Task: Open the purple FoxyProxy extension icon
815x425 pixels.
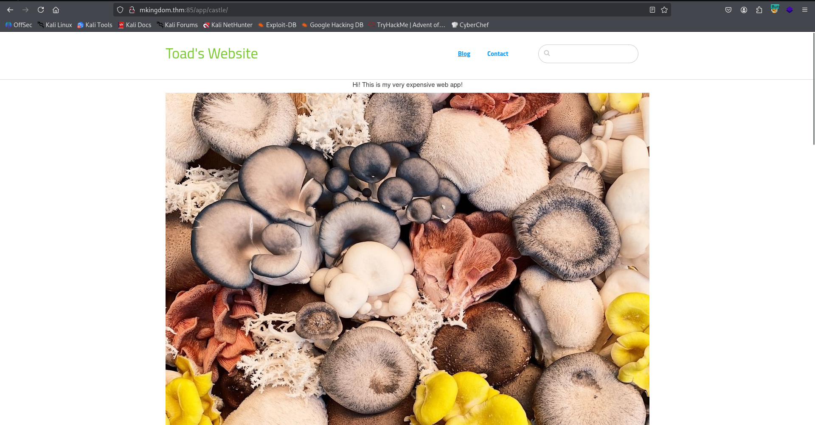Action: [x=790, y=9]
